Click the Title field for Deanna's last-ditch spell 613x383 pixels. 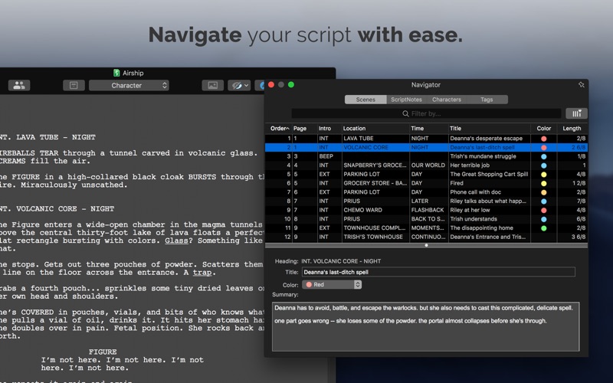tap(438, 272)
